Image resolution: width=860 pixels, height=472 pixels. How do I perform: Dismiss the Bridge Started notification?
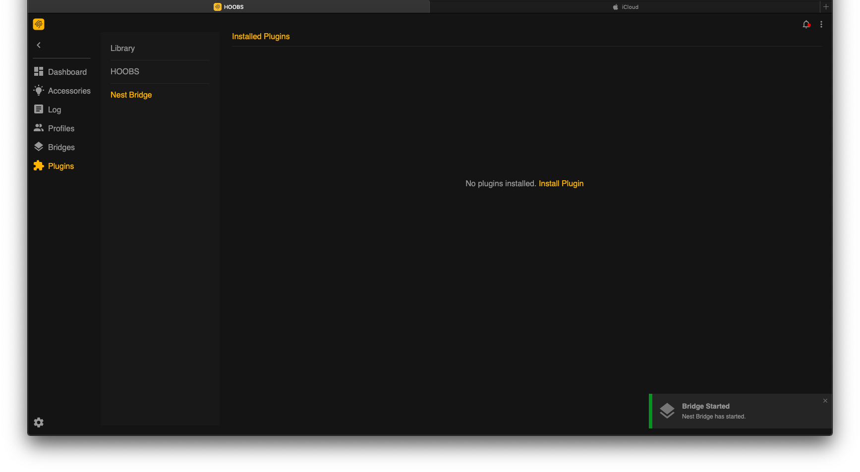click(825, 400)
